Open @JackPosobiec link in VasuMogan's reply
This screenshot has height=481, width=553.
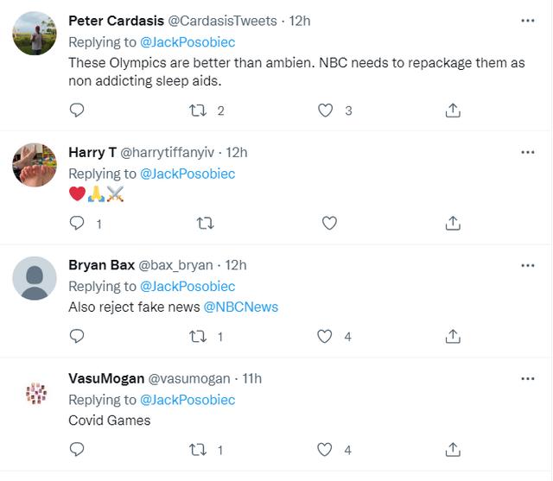click(187, 400)
